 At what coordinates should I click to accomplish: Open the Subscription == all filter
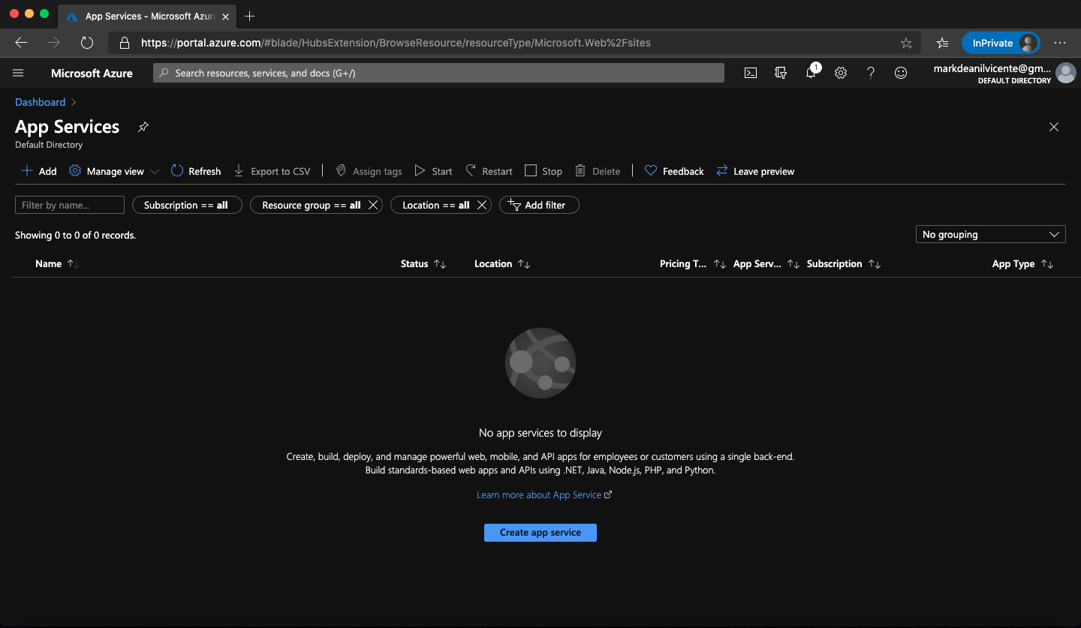coord(187,205)
